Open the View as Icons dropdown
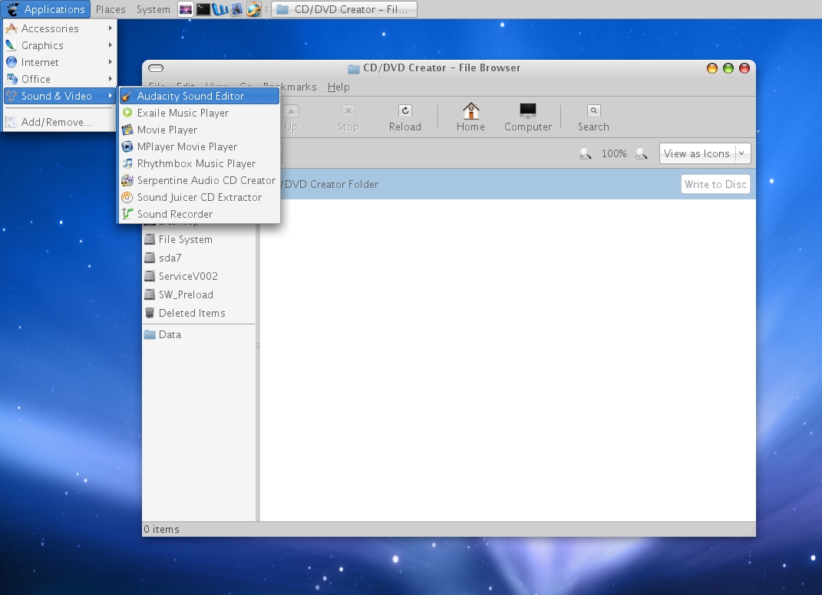The height and width of the screenshot is (595, 822). tap(705, 153)
